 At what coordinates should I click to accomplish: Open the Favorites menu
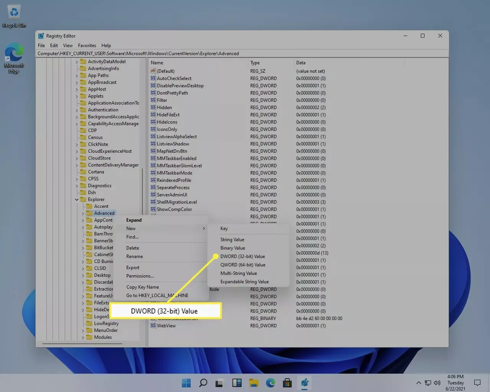click(x=87, y=46)
